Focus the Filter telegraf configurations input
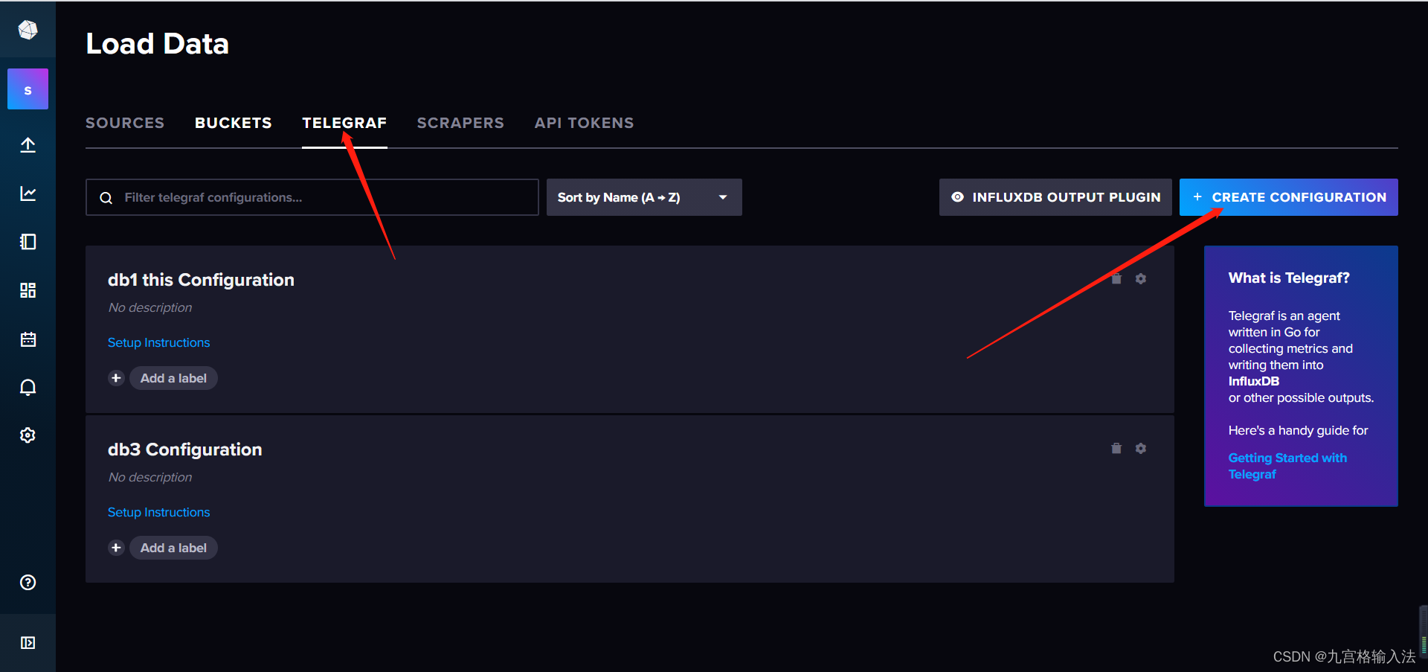1428x672 pixels. click(312, 197)
